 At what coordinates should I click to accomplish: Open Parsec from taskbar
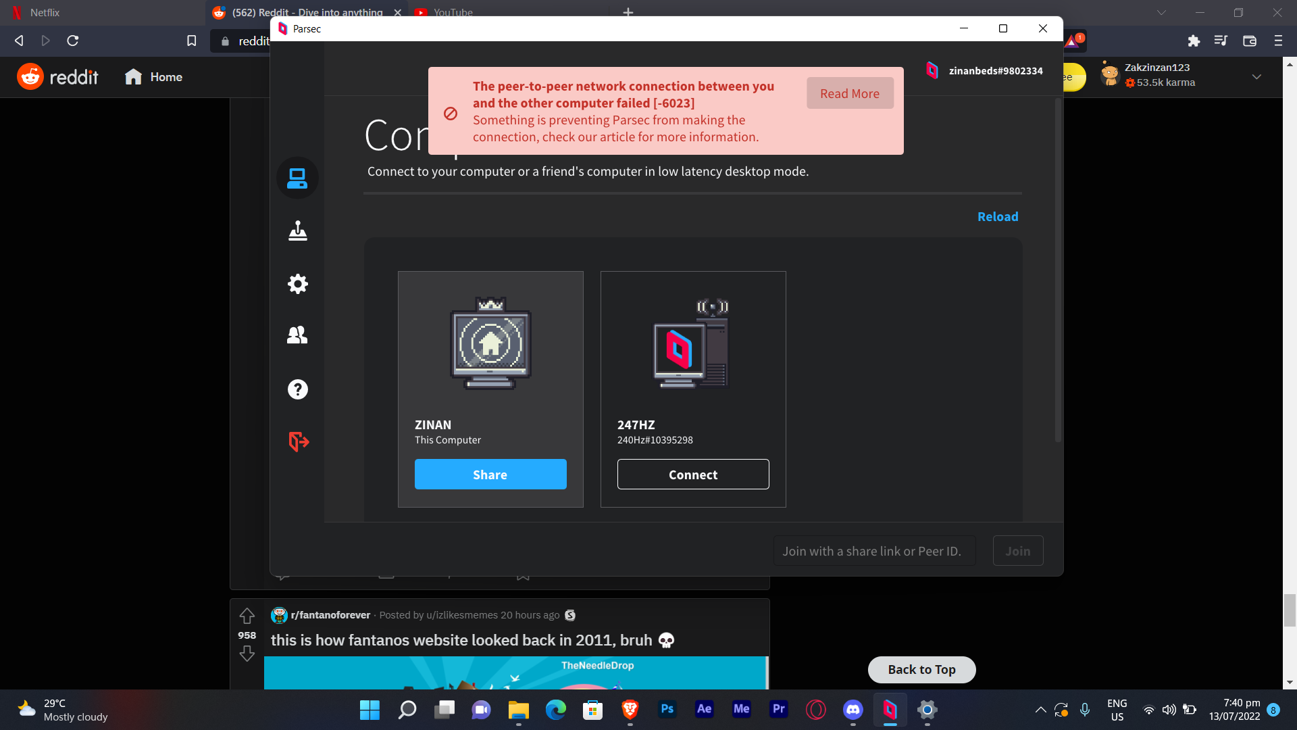pos(890,710)
